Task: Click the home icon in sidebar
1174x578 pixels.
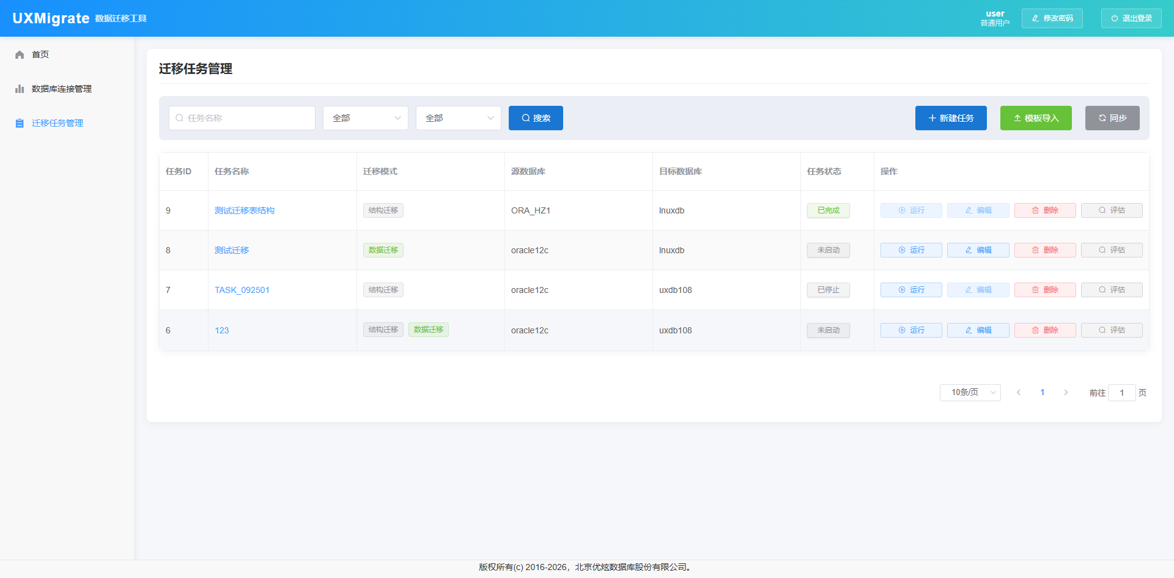Action: pos(20,54)
